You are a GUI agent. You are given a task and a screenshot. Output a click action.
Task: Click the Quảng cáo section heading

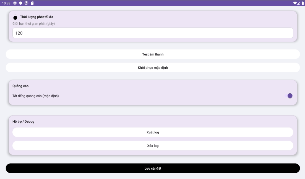pos(20,86)
